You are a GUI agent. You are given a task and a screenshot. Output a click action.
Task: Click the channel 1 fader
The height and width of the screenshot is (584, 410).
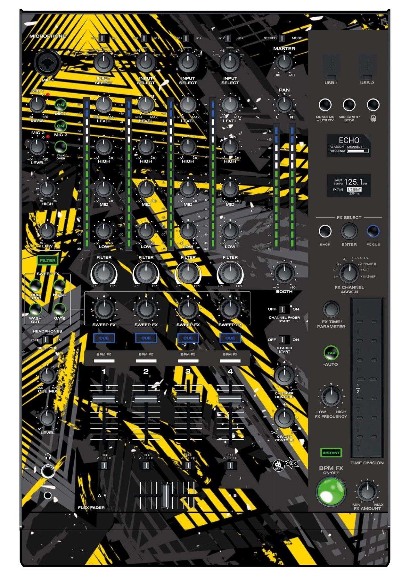pos(104,399)
